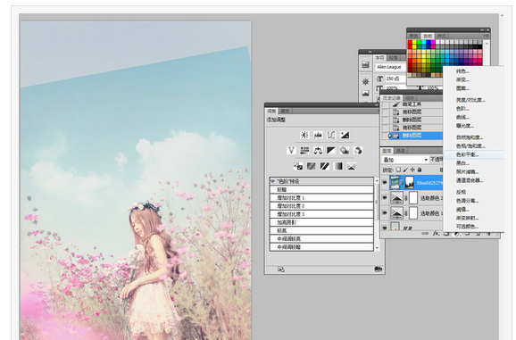Screen dimensions: 516x340
Task: Click the Alien League font name field
Action: tap(391, 67)
